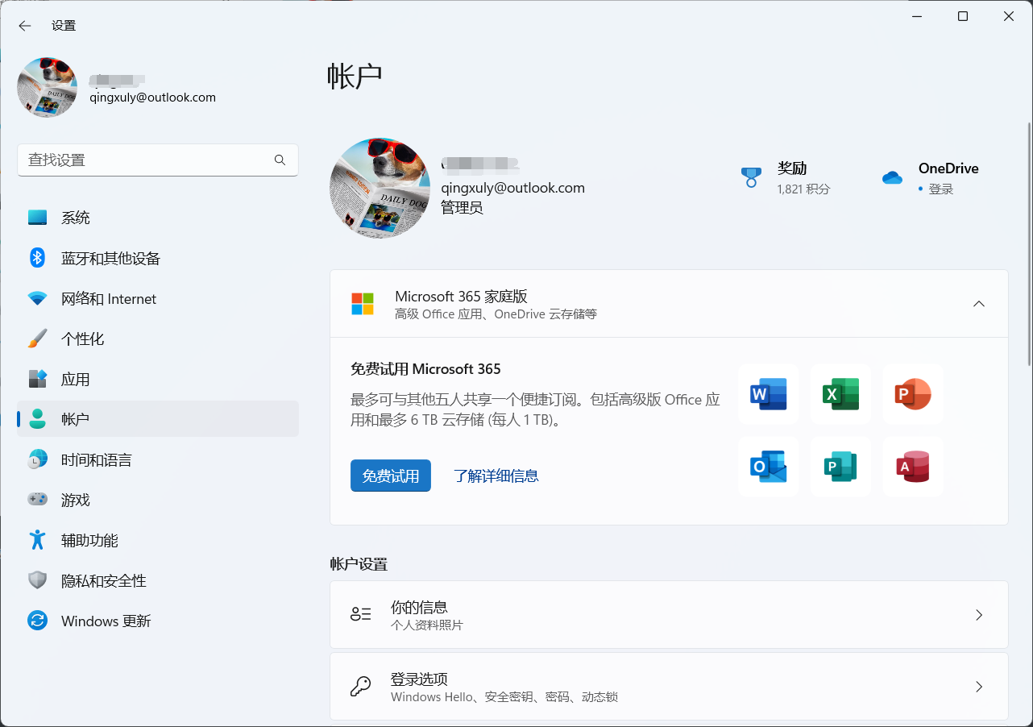The height and width of the screenshot is (727, 1033).
Task: Click the Wi-Fi network icon in sidebar
Action: 37,299
